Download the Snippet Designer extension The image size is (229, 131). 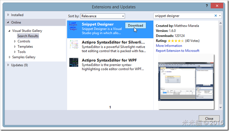[x=135, y=26]
